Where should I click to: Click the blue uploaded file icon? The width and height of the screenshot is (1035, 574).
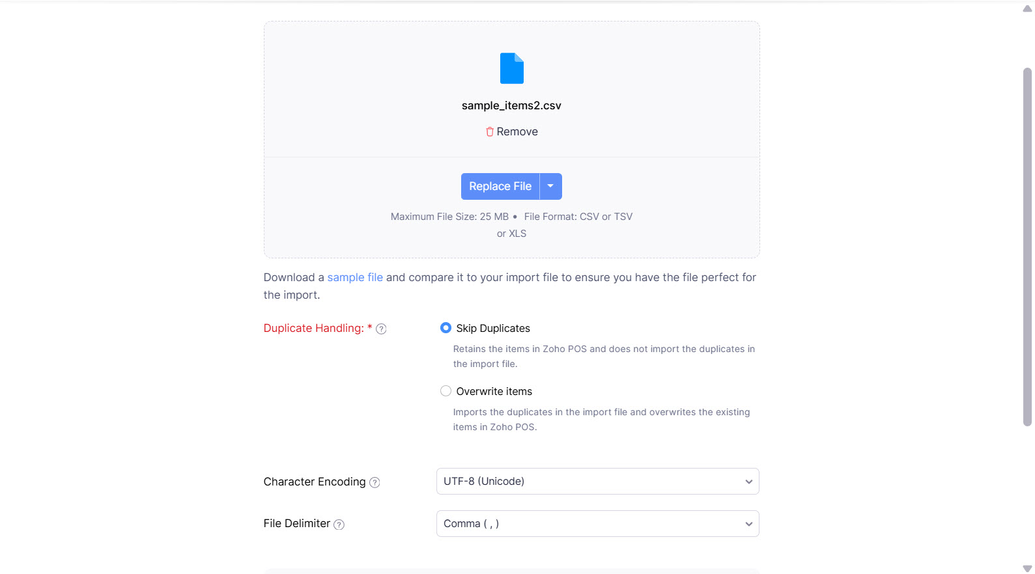pos(511,68)
